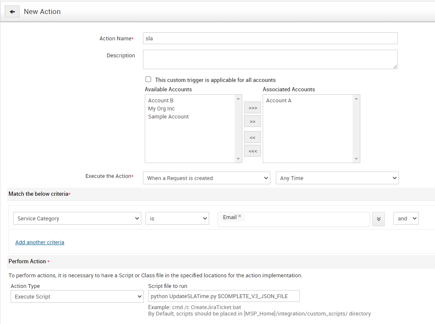Open the 'and' logical operator dropdown

(x=406, y=218)
